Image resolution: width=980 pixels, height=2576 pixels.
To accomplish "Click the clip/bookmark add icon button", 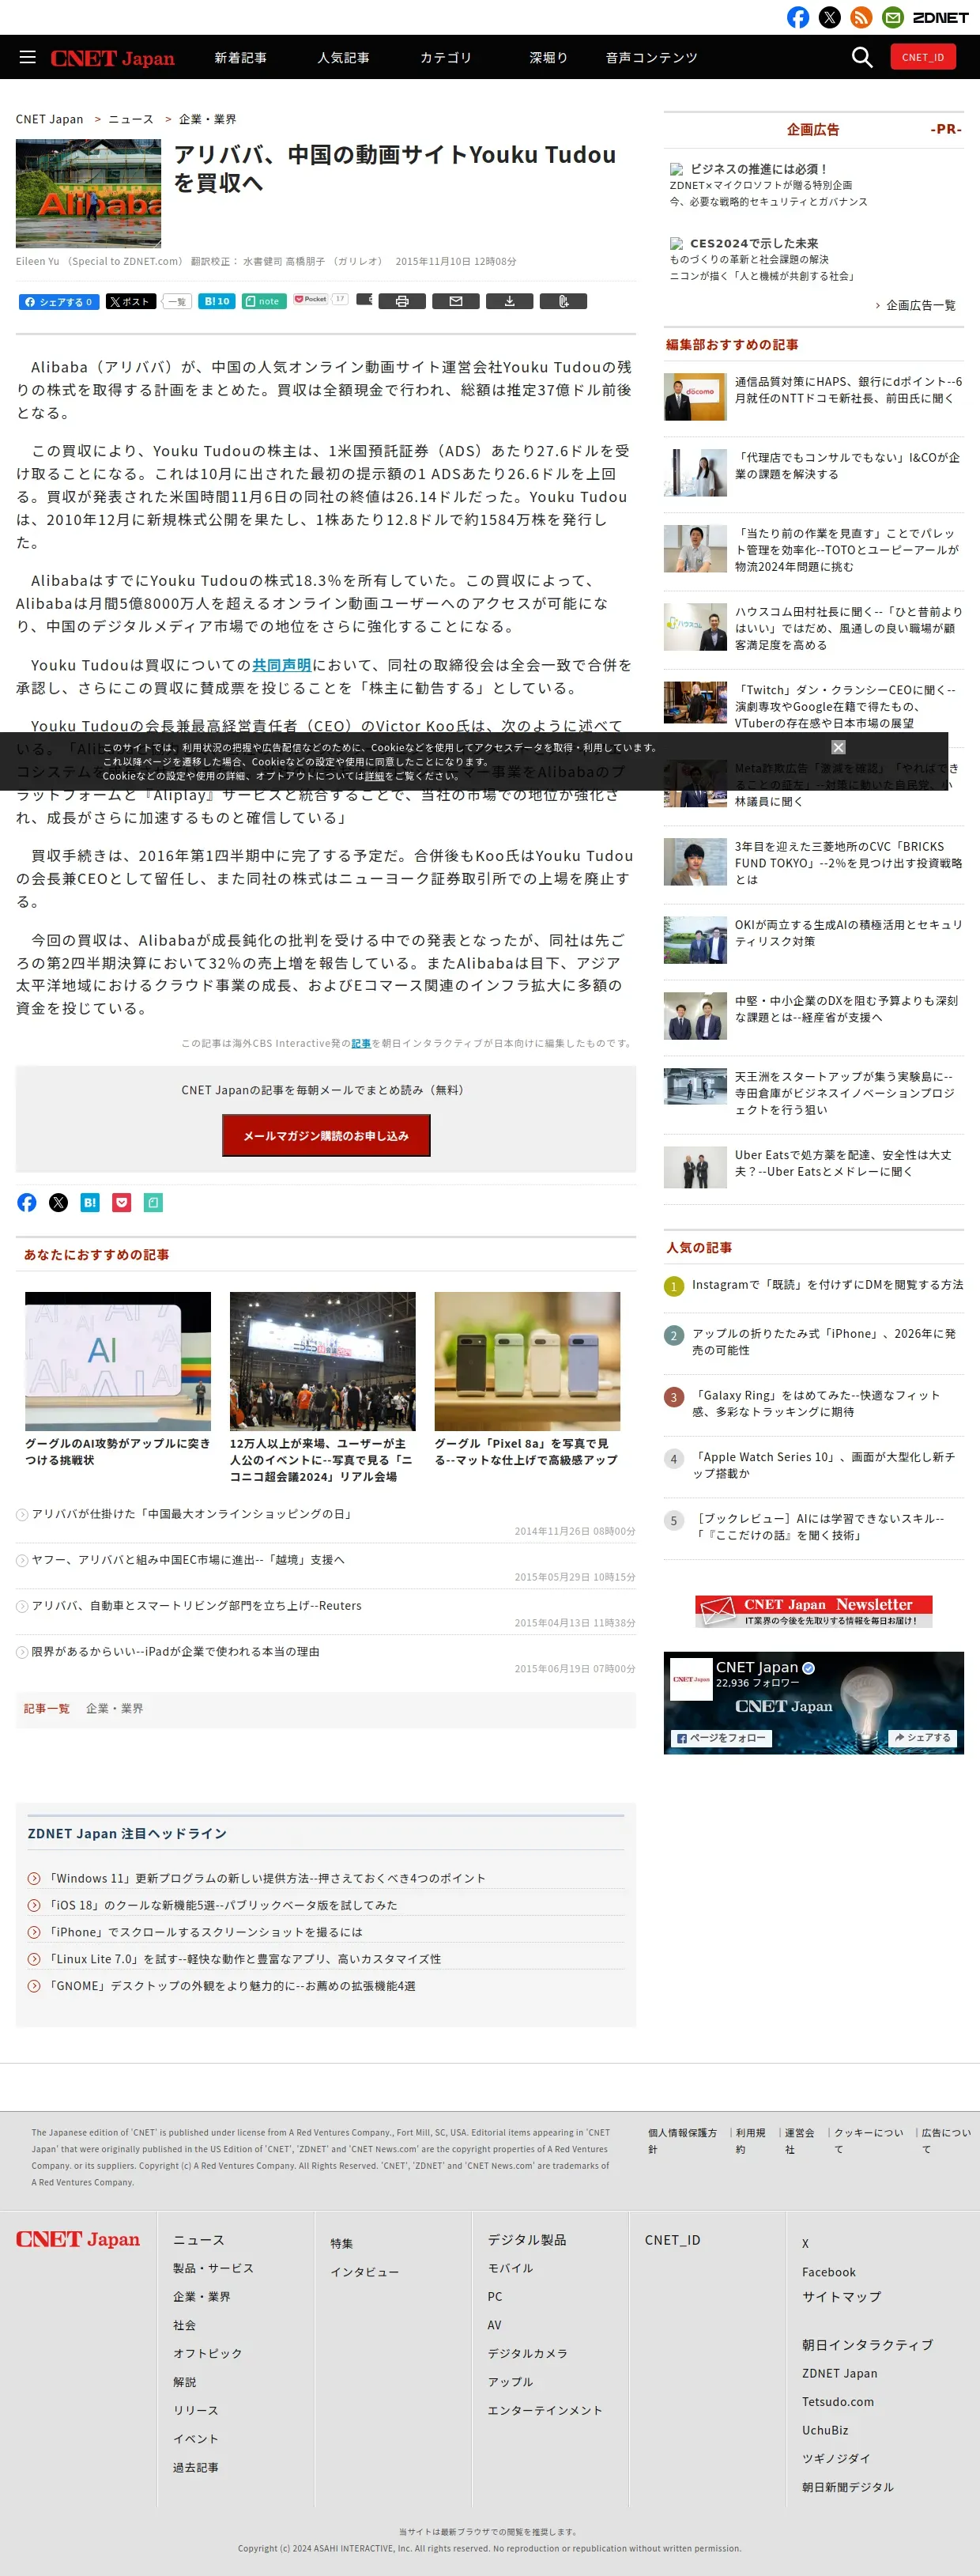I will pos(563,301).
